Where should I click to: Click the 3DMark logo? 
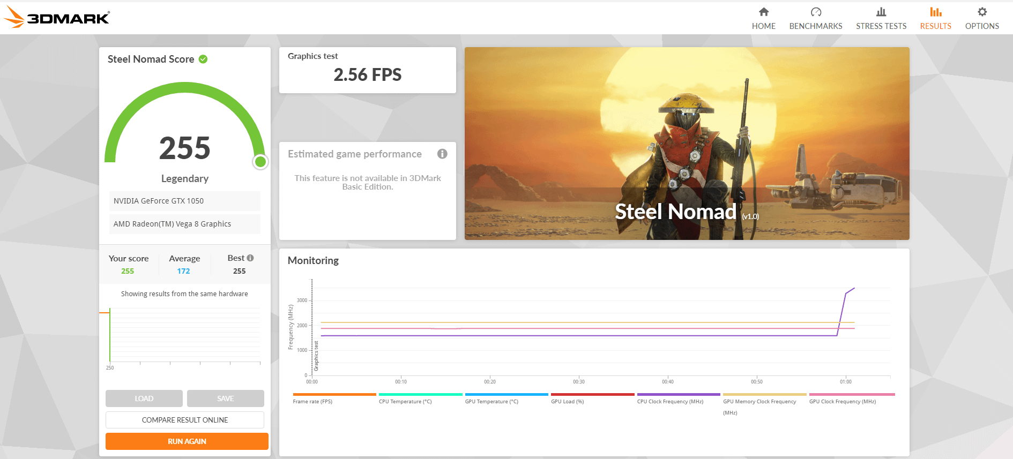[x=57, y=17]
